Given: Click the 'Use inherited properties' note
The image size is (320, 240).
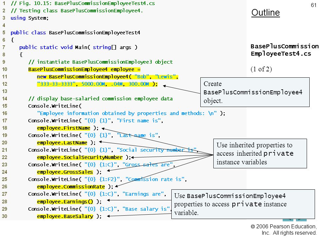Looking at the screenshot, I should tap(260, 153).
